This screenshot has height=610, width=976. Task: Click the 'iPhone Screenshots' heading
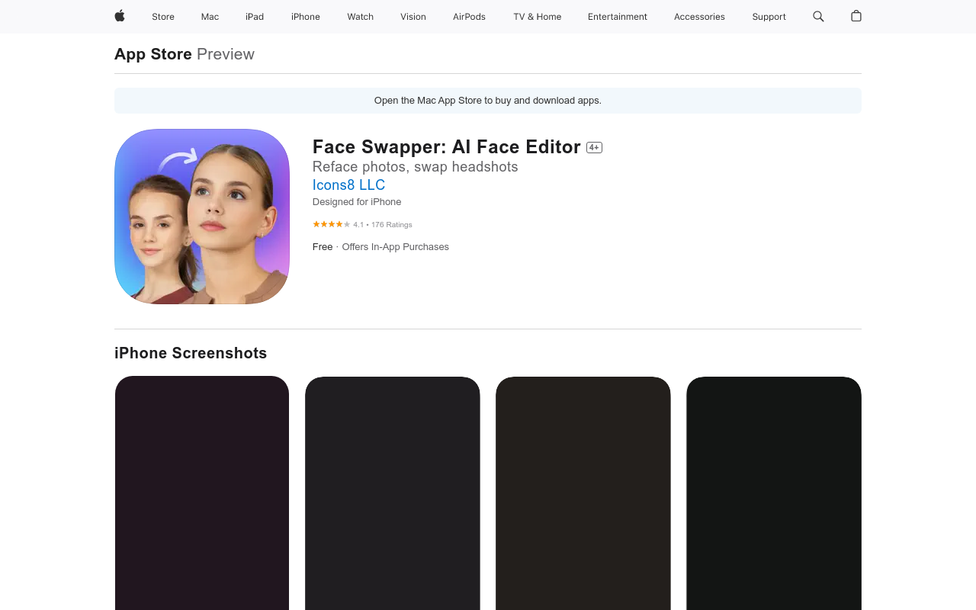point(191,353)
